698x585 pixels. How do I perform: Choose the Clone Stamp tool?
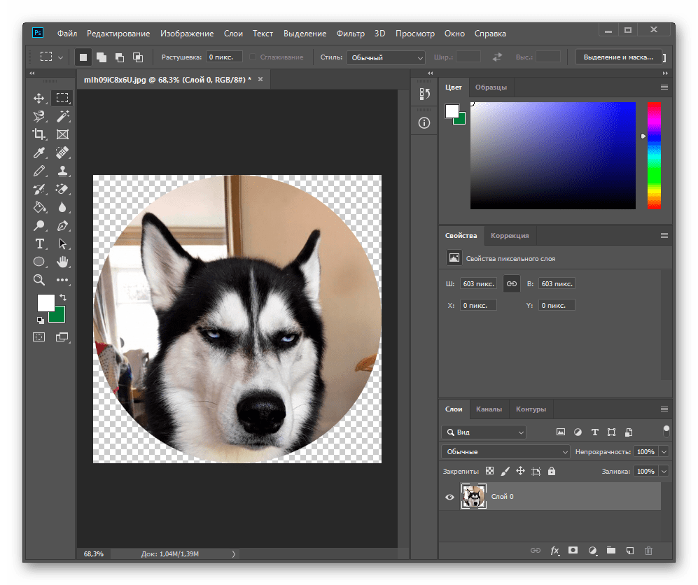point(63,171)
